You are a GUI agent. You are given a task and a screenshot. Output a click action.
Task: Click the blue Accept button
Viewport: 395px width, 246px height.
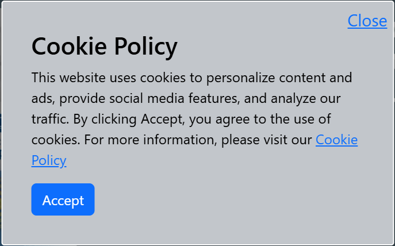point(63,200)
